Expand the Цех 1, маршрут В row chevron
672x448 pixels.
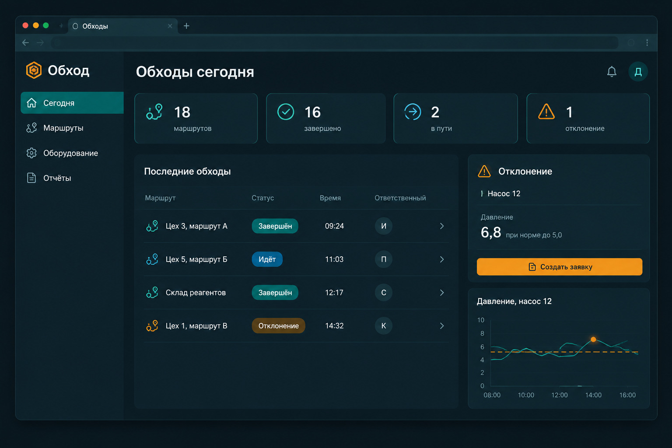point(442,326)
